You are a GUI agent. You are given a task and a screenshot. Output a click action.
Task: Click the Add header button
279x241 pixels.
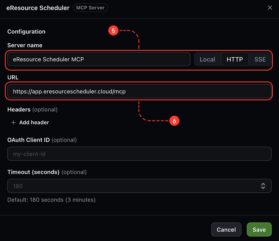click(x=30, y=122)
